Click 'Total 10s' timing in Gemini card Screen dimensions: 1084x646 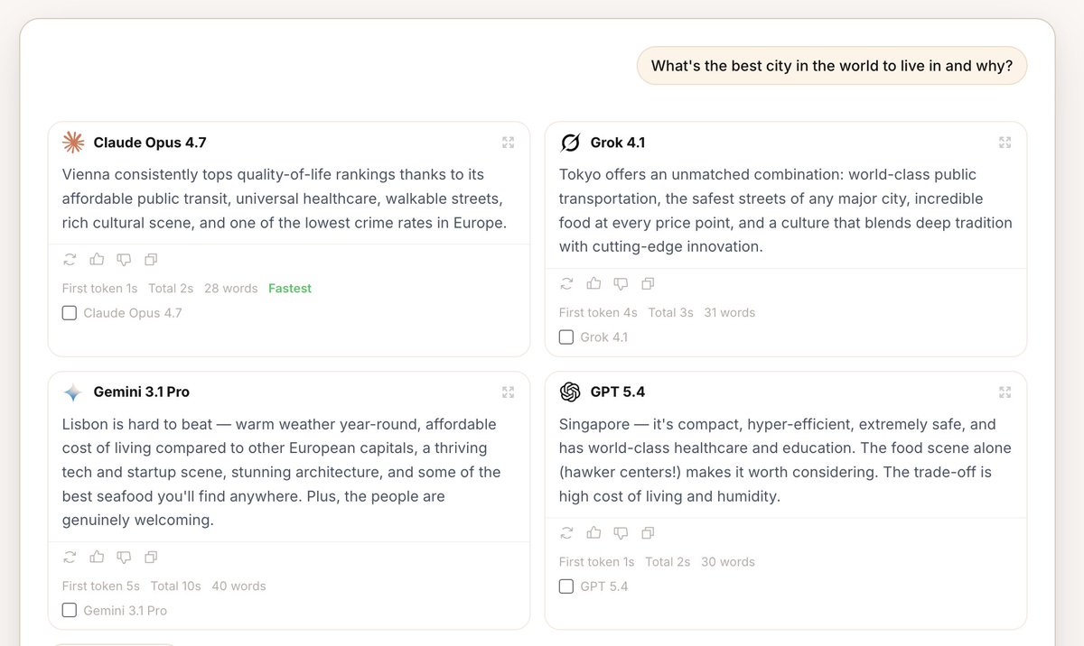tap(176, 586)
